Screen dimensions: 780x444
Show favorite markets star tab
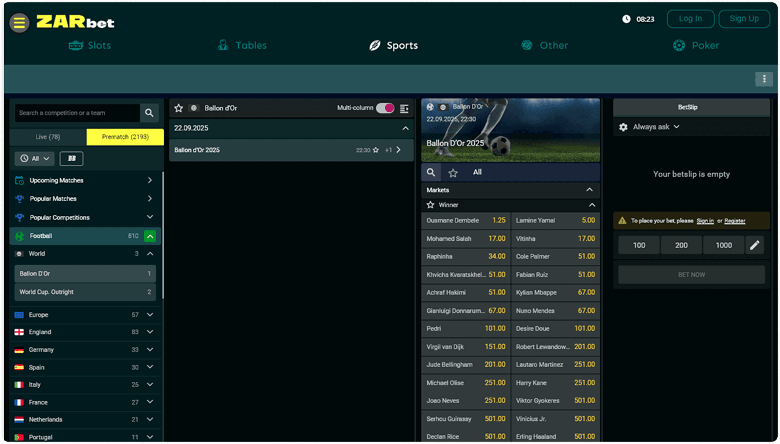click(453, 173)
